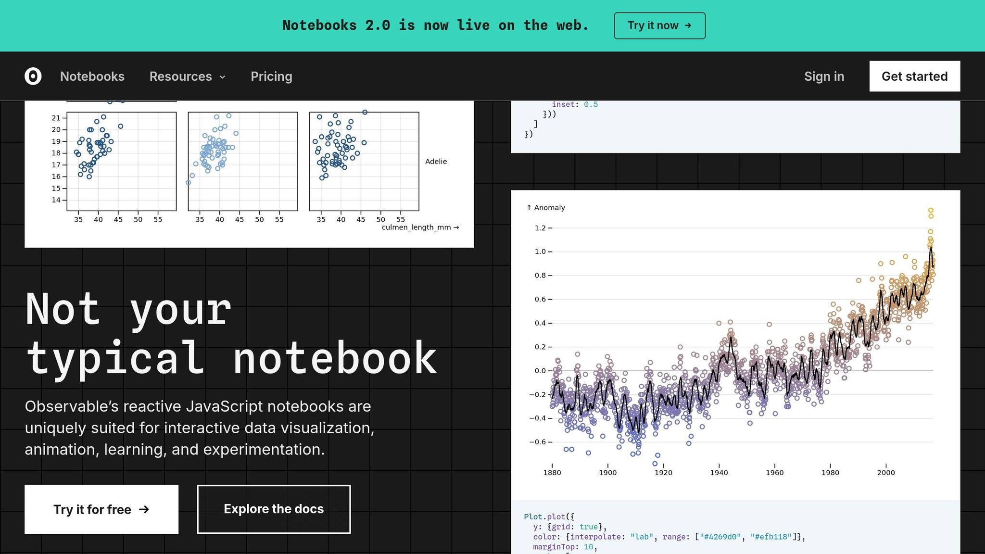Viewport: 985px width, 554px height.
Task: Click the Anomaly axis label
Action: (546, 208)
